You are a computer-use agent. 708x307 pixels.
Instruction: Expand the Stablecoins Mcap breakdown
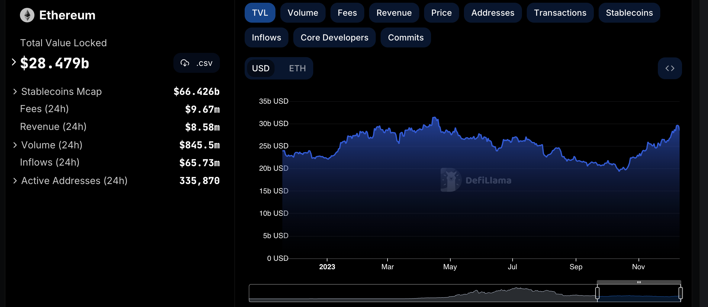(14, 91)
